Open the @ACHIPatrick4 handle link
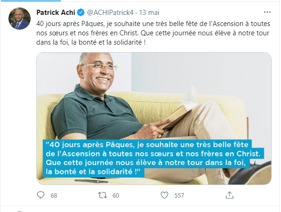The image size is (281, 212). point(110,13)
